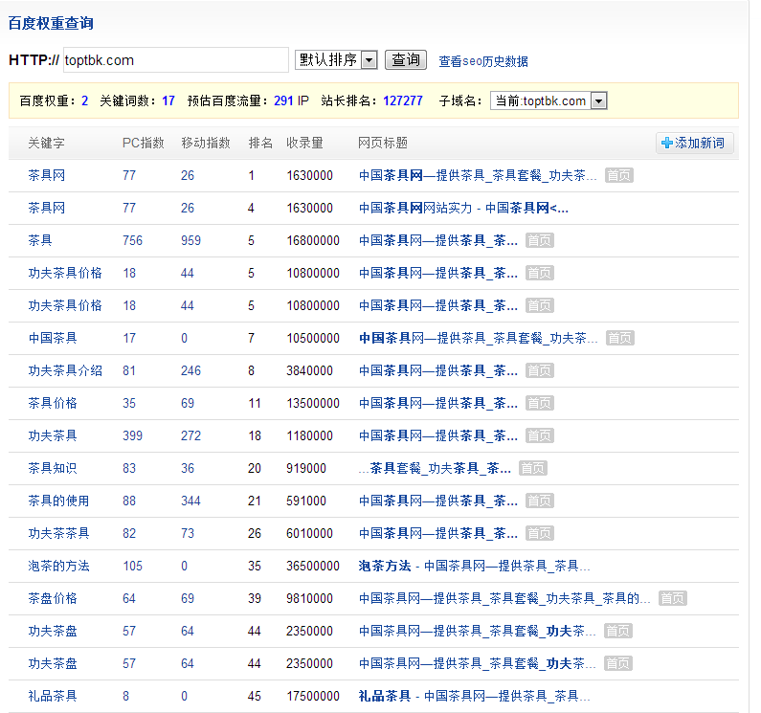Open the 默认排序 sort dropdown
The image size is (761, 713).
[336, 60]
